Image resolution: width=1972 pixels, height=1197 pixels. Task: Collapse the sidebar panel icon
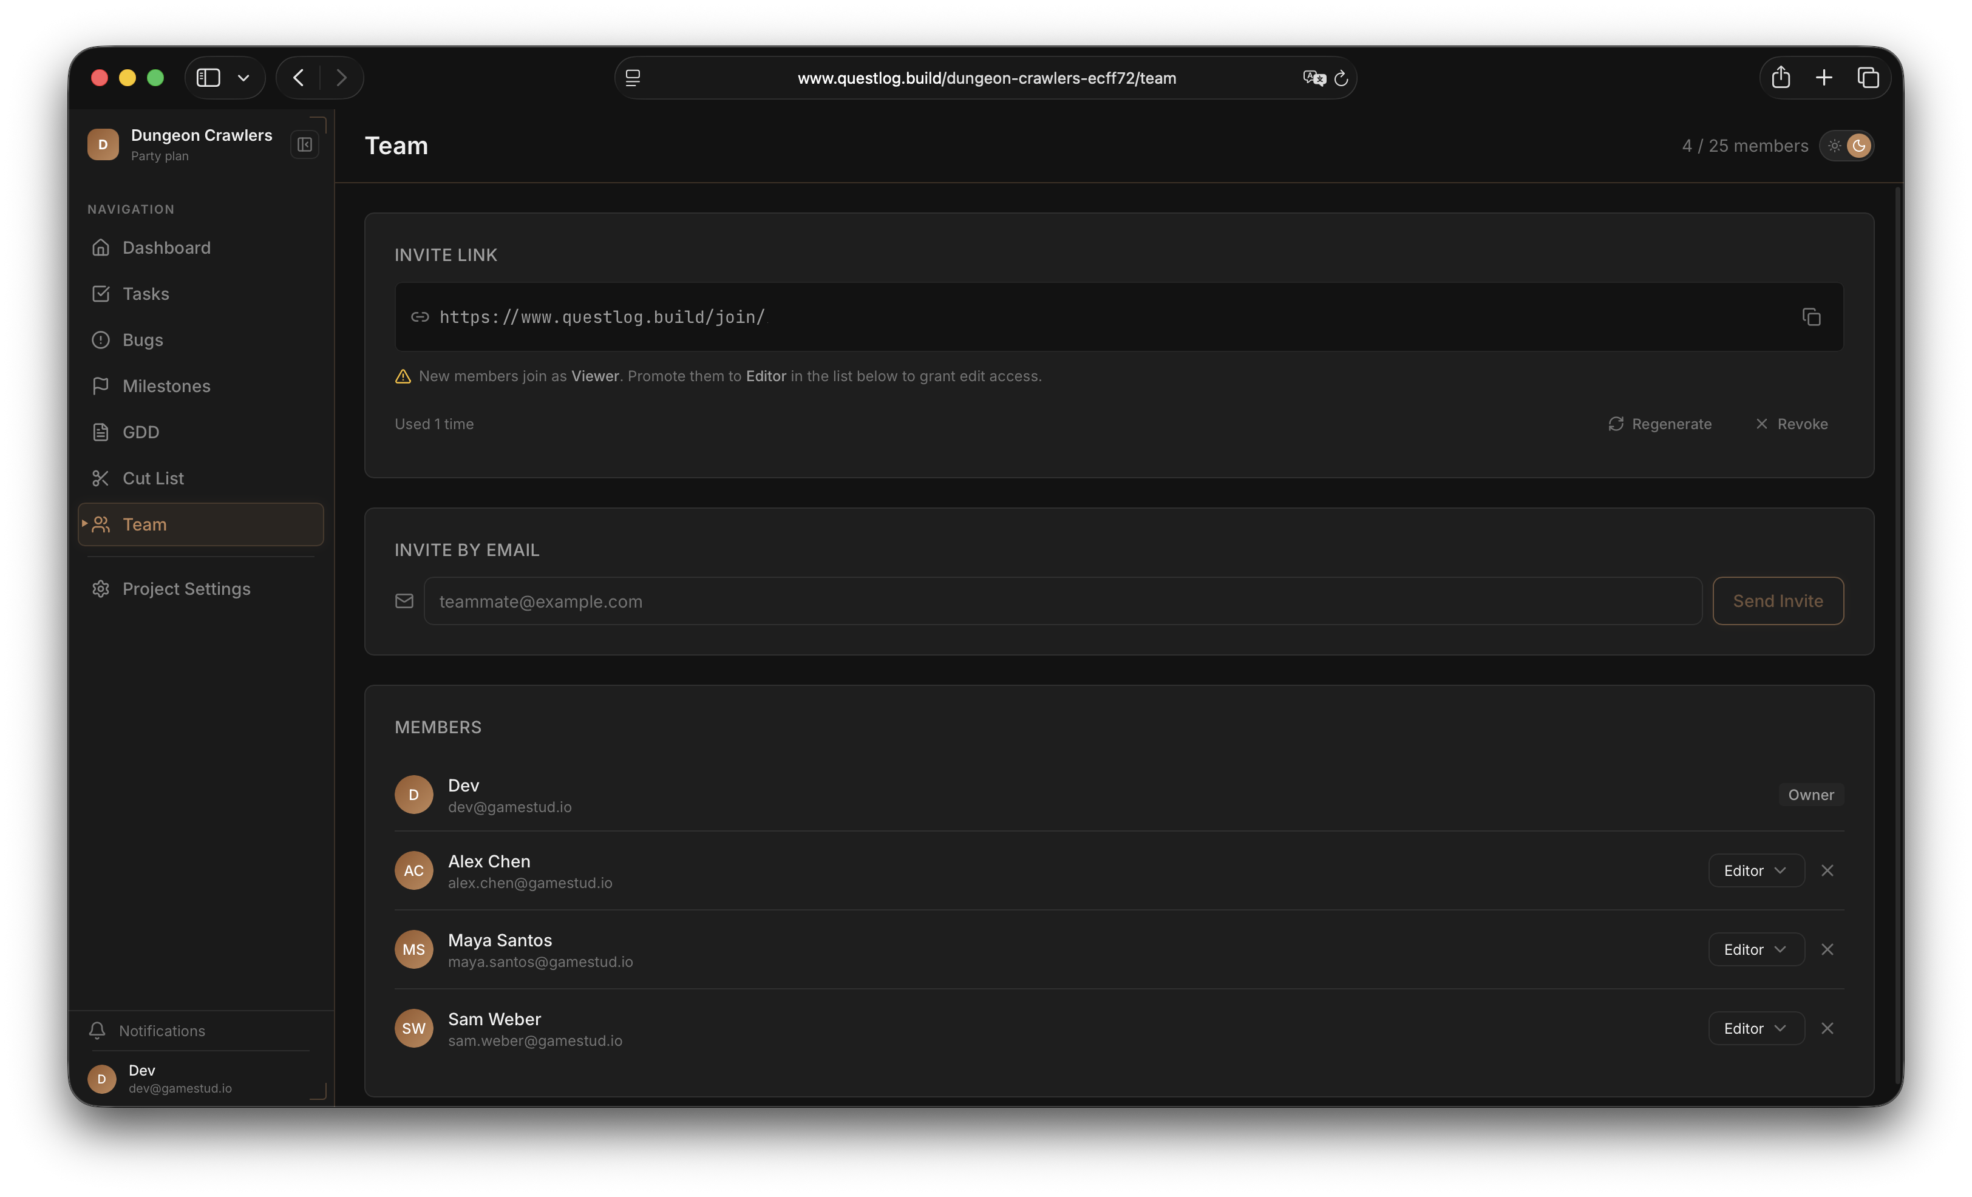(x=305, y=145)
